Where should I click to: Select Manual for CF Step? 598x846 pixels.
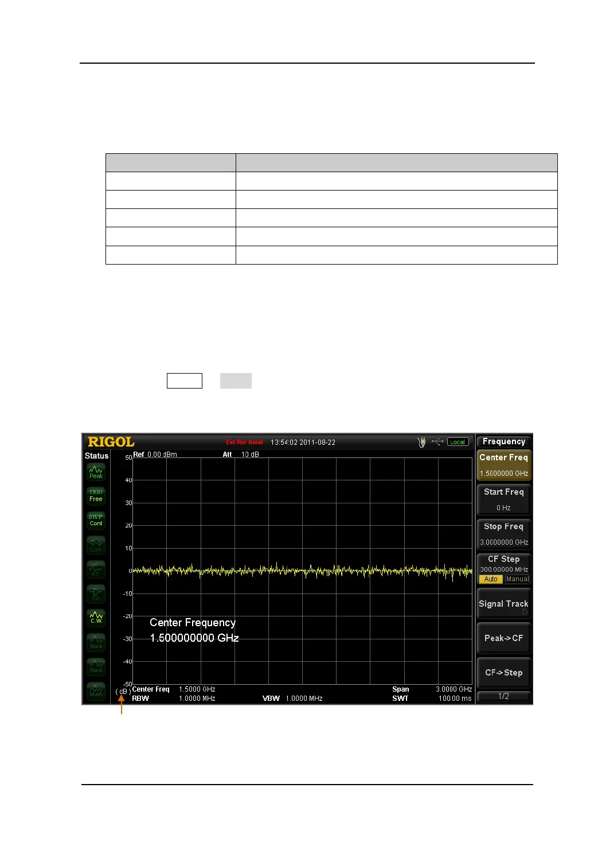[x=517, y=579]
